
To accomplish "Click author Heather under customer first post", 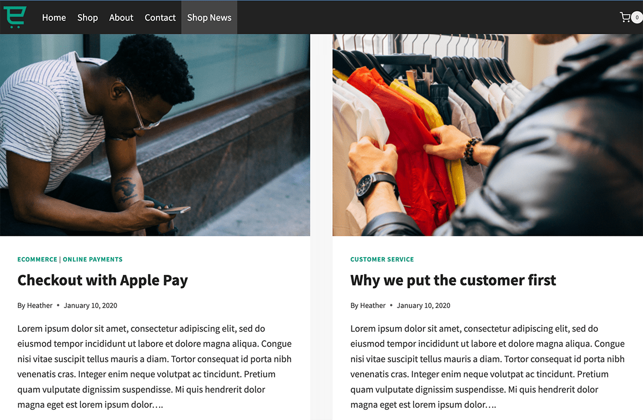I will point(373,305).
